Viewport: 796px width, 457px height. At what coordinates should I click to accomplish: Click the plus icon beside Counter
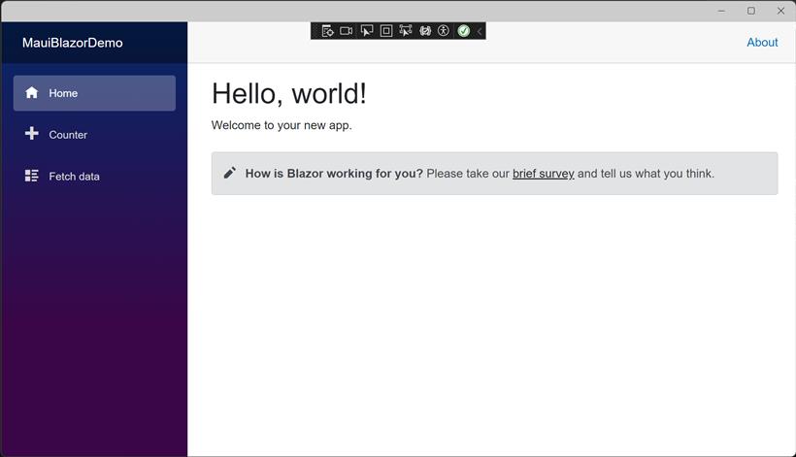[31, 133]
